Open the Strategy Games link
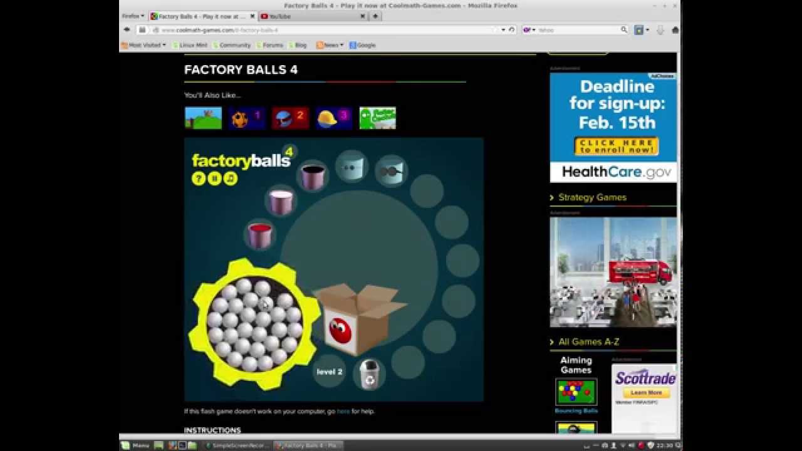The width and height of the screenshot is (802, 451). coord(592,197)
